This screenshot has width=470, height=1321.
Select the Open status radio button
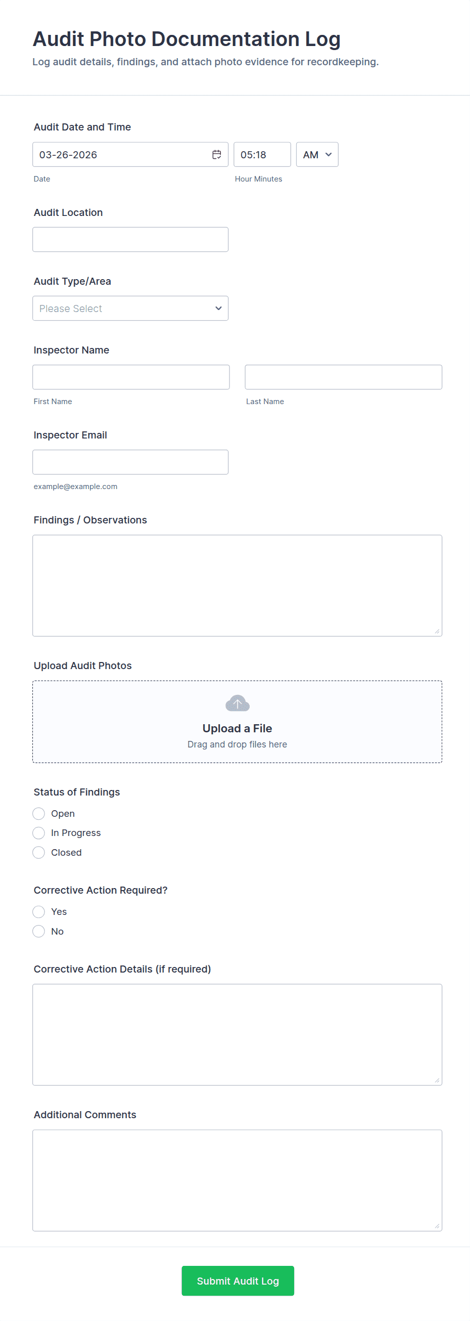(x=39, y=813)
